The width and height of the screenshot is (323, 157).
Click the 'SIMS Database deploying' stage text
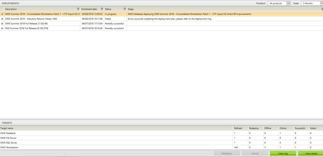(189, 14)
